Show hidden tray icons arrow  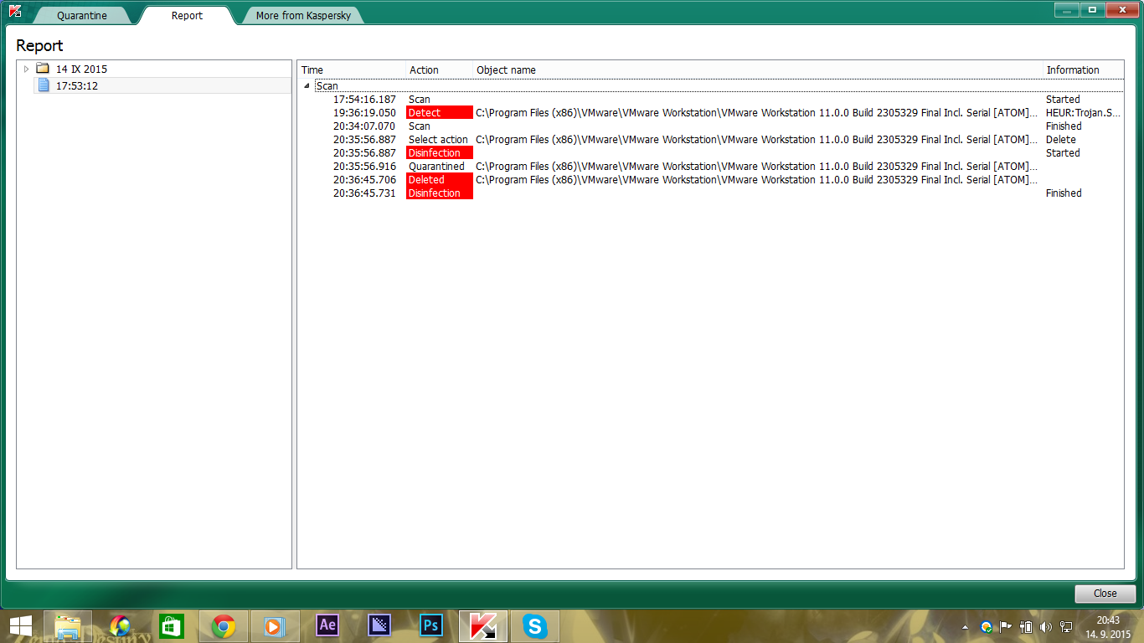[x=966, y=626]
